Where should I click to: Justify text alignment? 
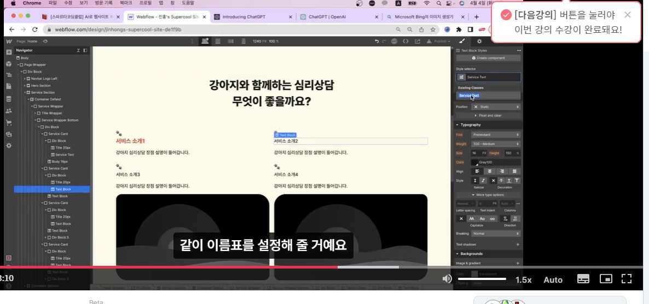click(x=514, y=171)
